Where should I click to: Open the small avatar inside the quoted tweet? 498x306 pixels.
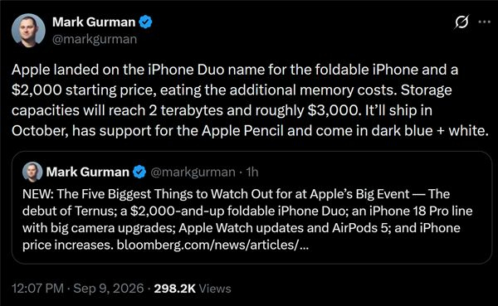click(x=32, y=172)
